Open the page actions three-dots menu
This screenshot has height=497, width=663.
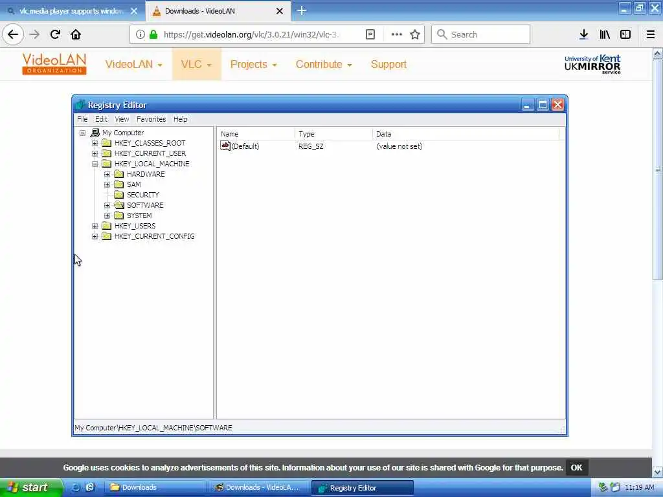click(x=397, y=35)
